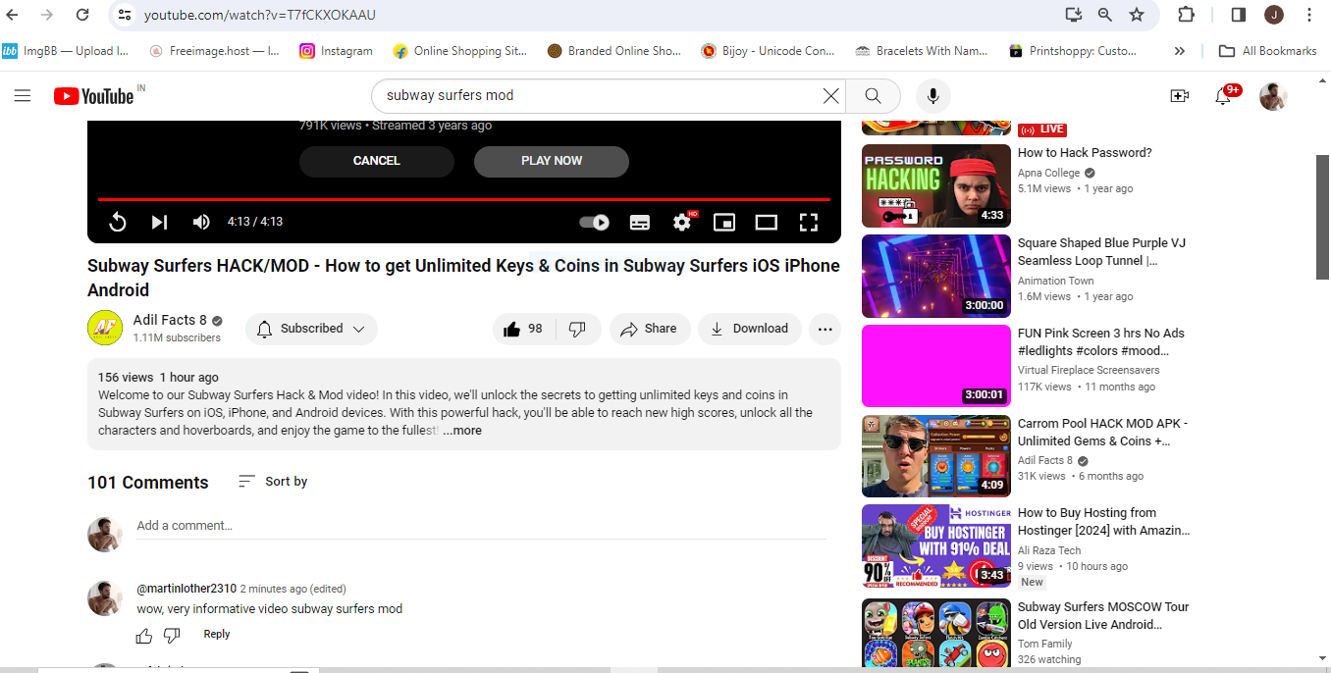1331x673 pixels.
Task: Open the Subscribed notification dropdown
Action: [311, 329]
